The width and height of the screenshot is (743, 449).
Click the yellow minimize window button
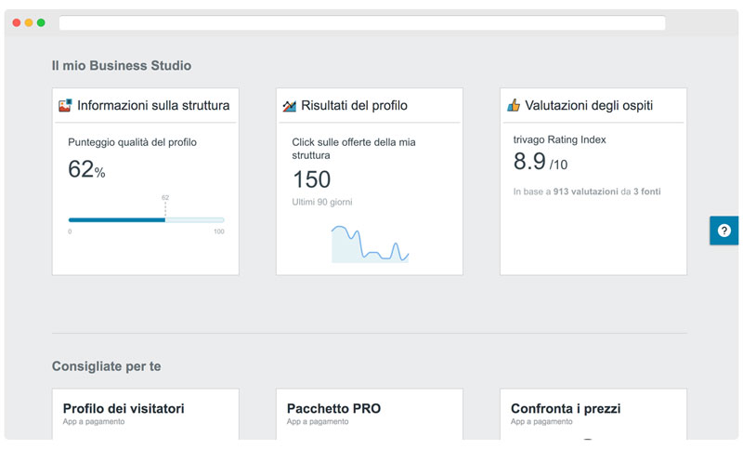pos(29,22)
